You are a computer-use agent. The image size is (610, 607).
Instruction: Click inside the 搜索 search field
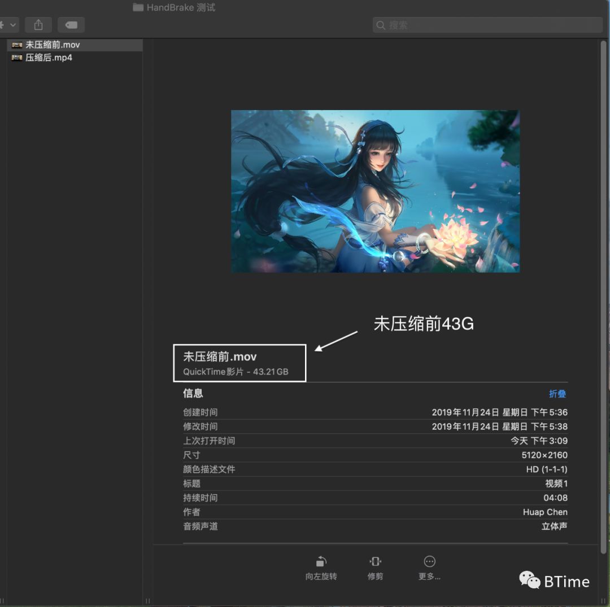(486, 25)
